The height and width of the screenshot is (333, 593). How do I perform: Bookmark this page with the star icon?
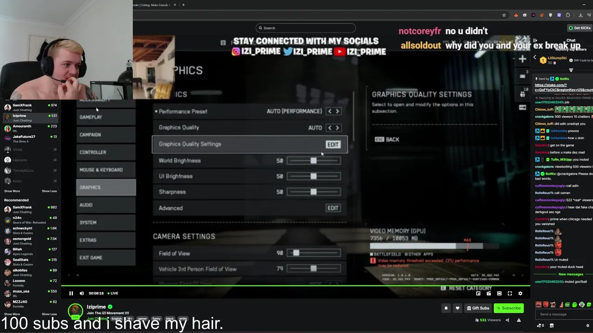[504, 15]
